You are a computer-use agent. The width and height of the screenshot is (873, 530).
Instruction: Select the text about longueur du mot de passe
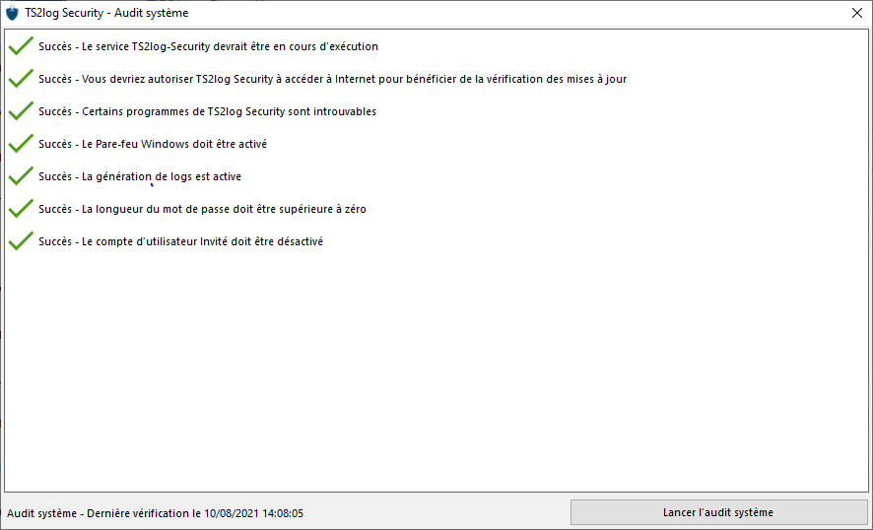click(202, 209)
